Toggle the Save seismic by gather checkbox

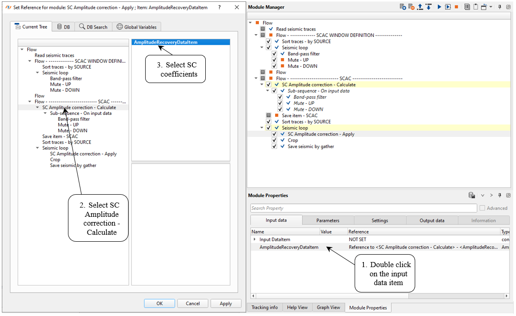(275, 147)
